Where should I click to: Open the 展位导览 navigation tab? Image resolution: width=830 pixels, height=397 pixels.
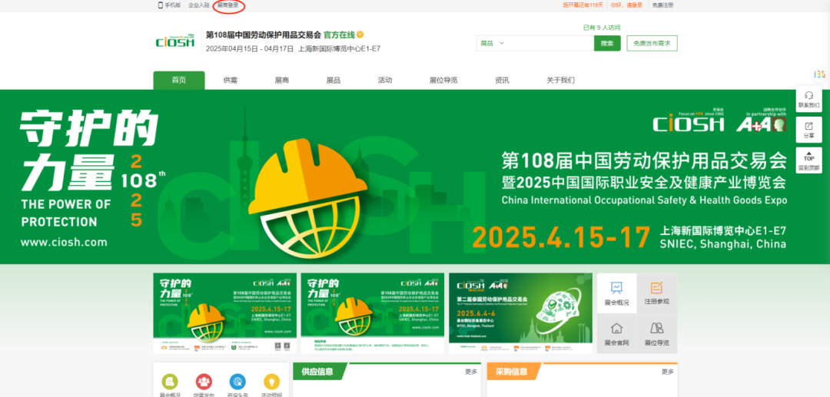click(443, 81)
